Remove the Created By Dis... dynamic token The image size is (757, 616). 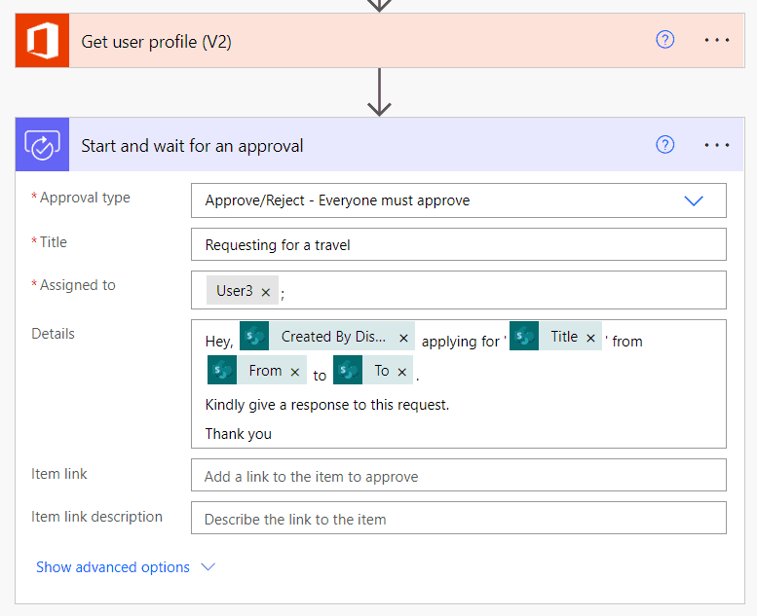[x=403, y=338]
